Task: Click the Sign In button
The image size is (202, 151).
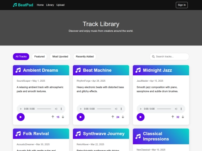Action: [x=182, y=5]
